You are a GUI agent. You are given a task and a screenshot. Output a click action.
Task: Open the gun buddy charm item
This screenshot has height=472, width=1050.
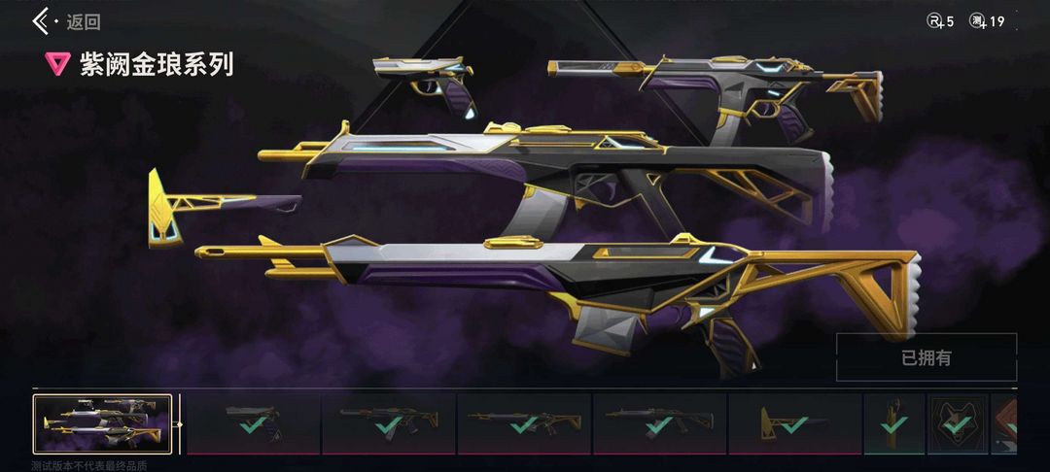point(894,423)
